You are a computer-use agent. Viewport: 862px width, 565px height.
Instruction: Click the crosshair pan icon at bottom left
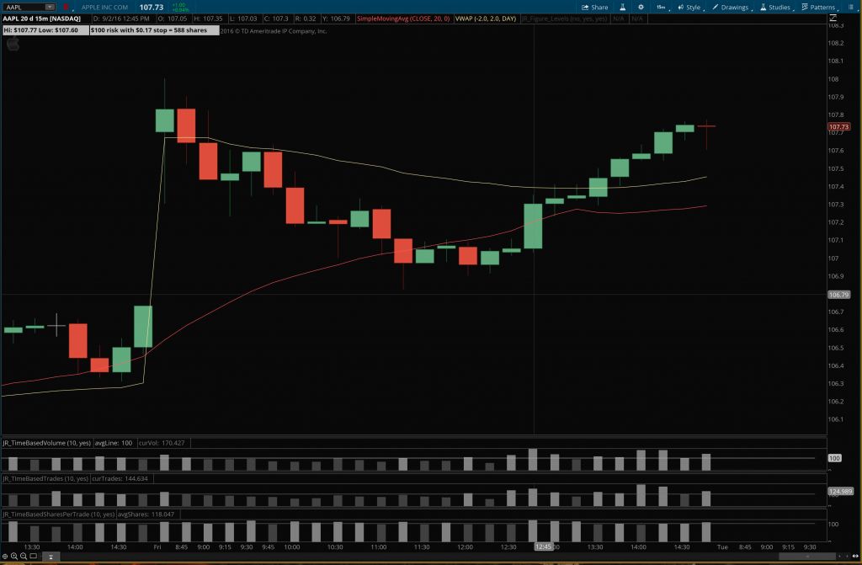coord(5,557)
